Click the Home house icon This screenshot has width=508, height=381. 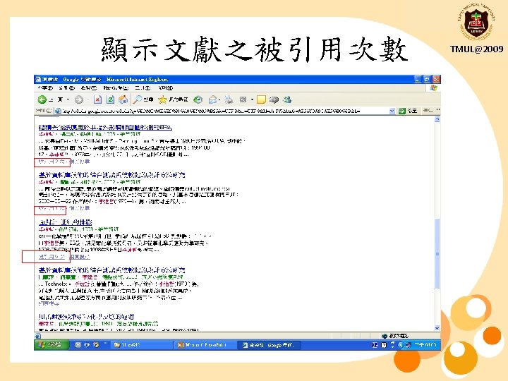pyautogui.click(x=123, y=99)
